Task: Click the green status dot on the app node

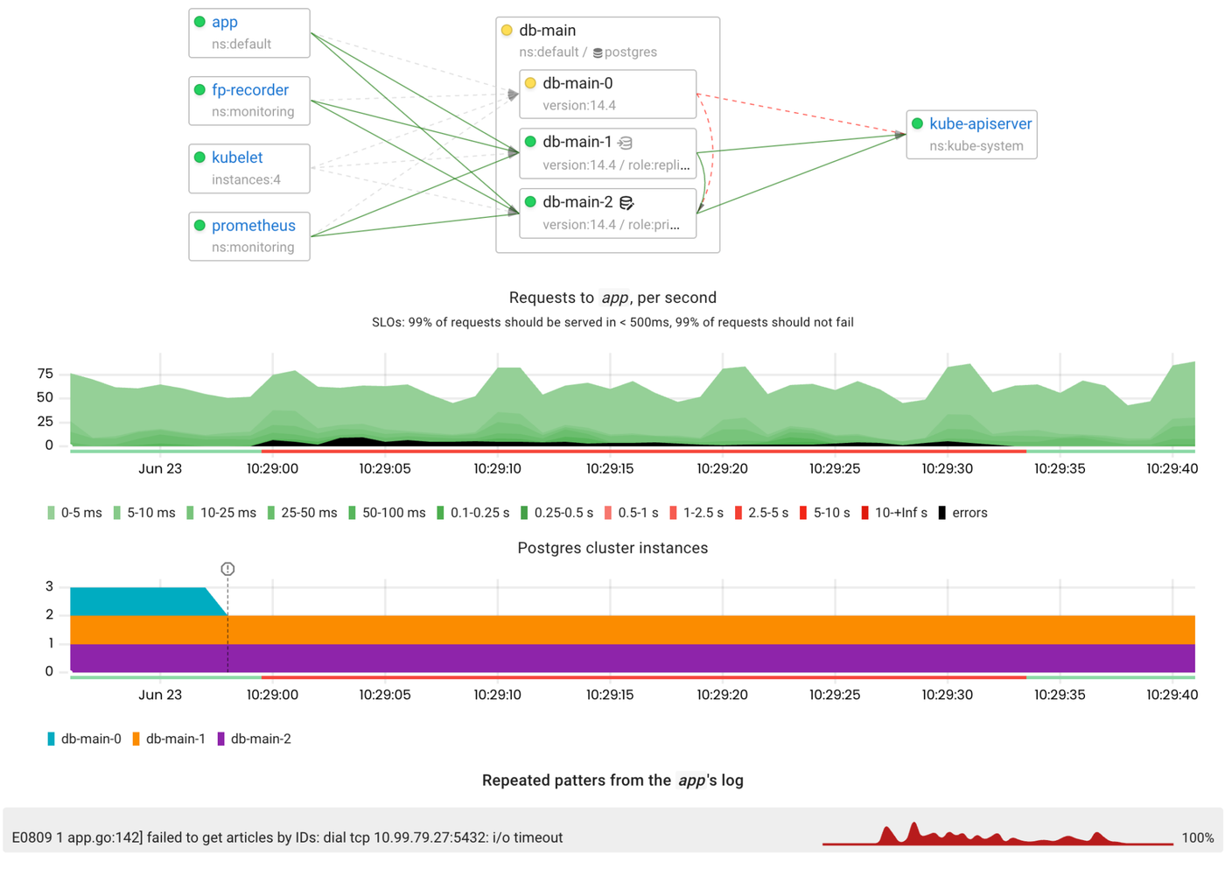Action: point(199,22)
